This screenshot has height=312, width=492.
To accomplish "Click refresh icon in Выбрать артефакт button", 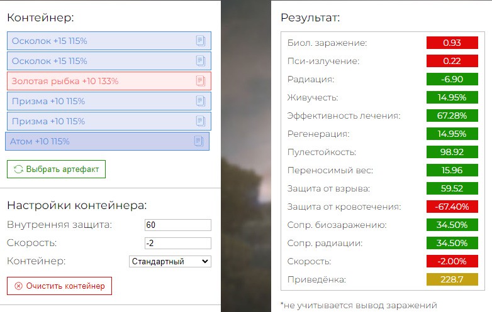I will 18,169.
